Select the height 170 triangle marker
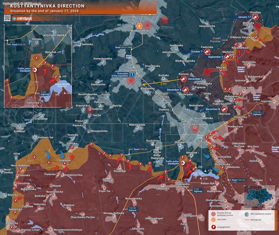 (x=206, y=171)
